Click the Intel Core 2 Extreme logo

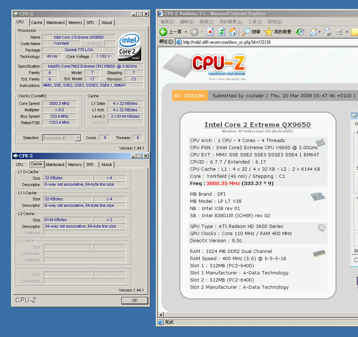tap(130, 47)
